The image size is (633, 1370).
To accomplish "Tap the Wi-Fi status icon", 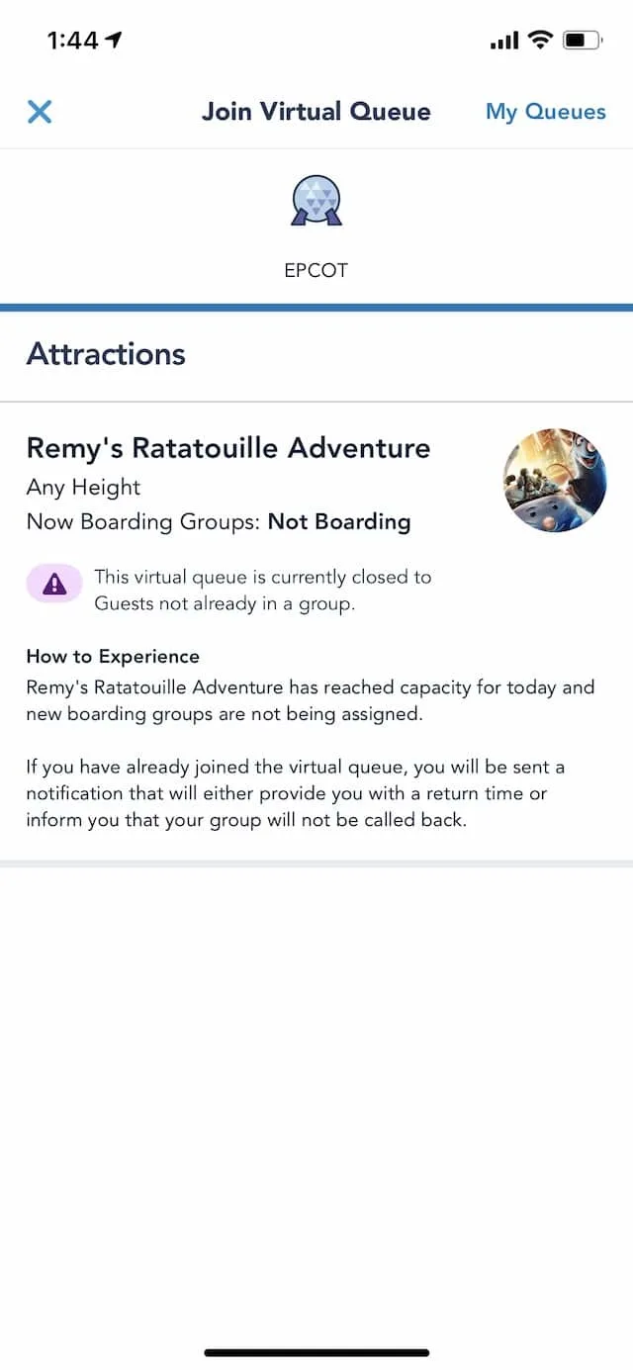I will (539, 40).
